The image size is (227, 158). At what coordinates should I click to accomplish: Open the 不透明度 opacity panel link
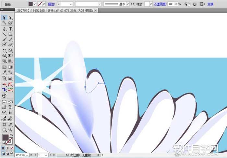(160, 4)
